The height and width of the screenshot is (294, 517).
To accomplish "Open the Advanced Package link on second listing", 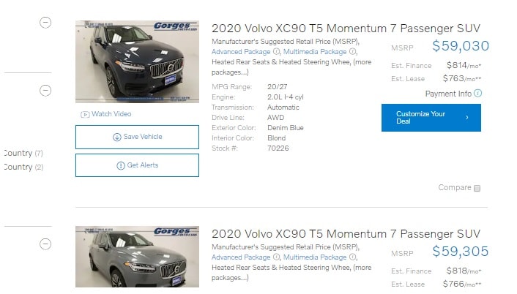I will tap(241, 257).
